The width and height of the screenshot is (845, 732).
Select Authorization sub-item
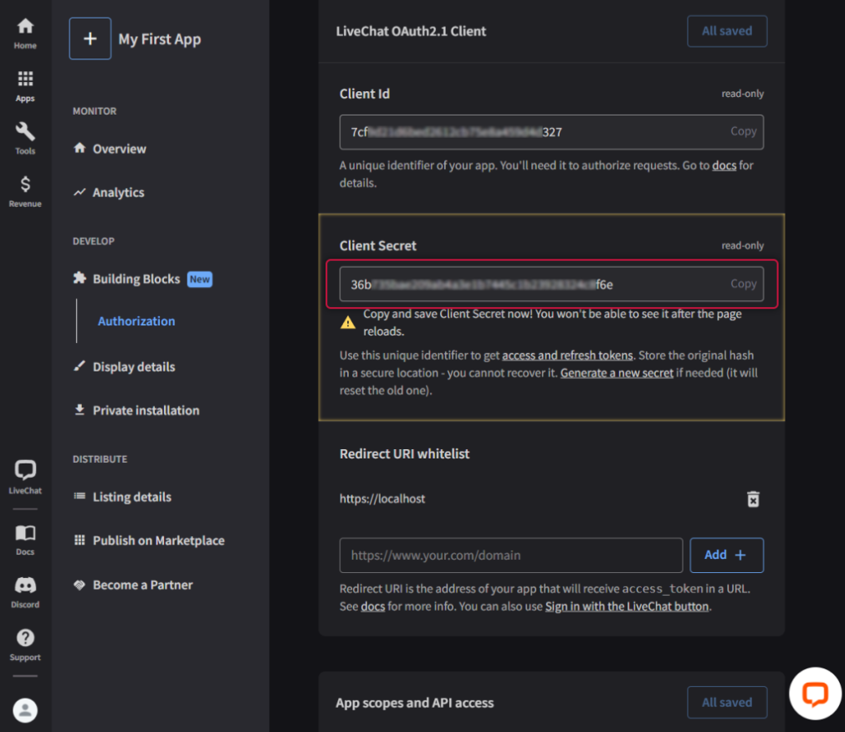coord(136,321)
